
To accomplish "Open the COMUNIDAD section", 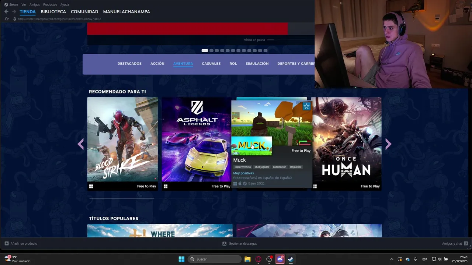I will (84, 12).
